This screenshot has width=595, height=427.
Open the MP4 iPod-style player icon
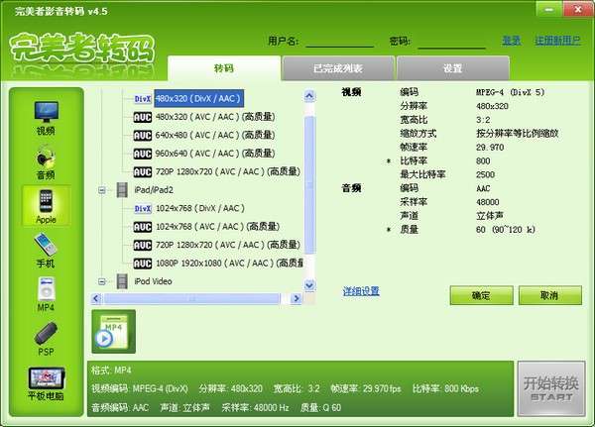[x=46, y=289]
